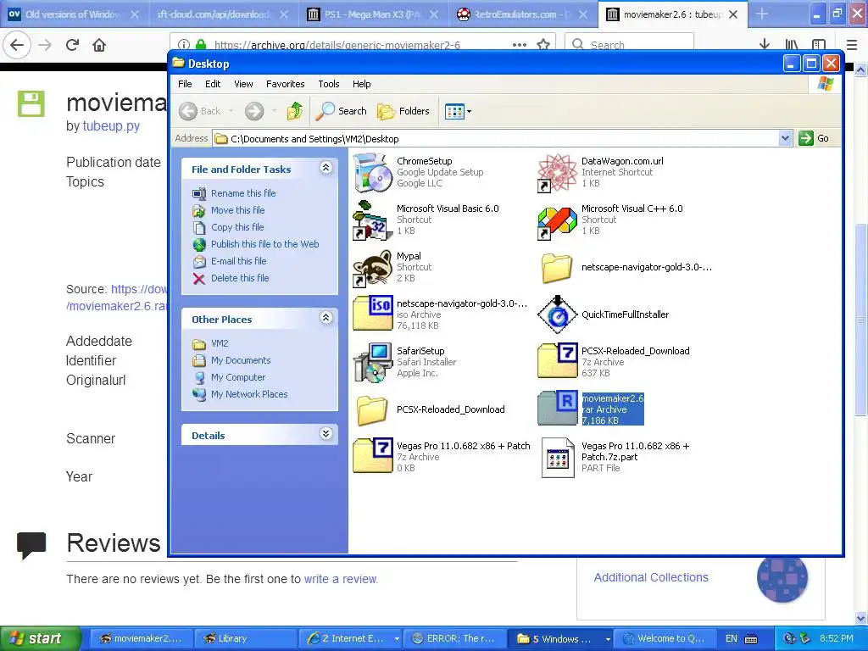Select the Microsoft Visual Basic 6.0 shortcut icon
This screenshot has width=868, height=651.
click(373, 220)
